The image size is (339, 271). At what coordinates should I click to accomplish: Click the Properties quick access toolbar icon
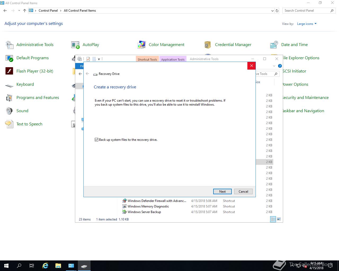[88, 59]
